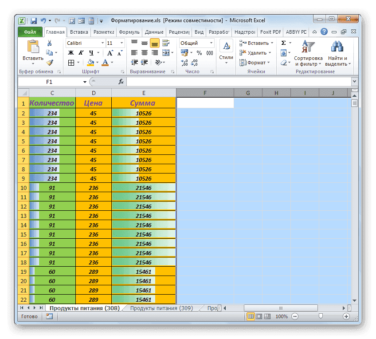Select the Format Painter icon
Viewport: 376px width, 339px height.
[x=50, y=63]
